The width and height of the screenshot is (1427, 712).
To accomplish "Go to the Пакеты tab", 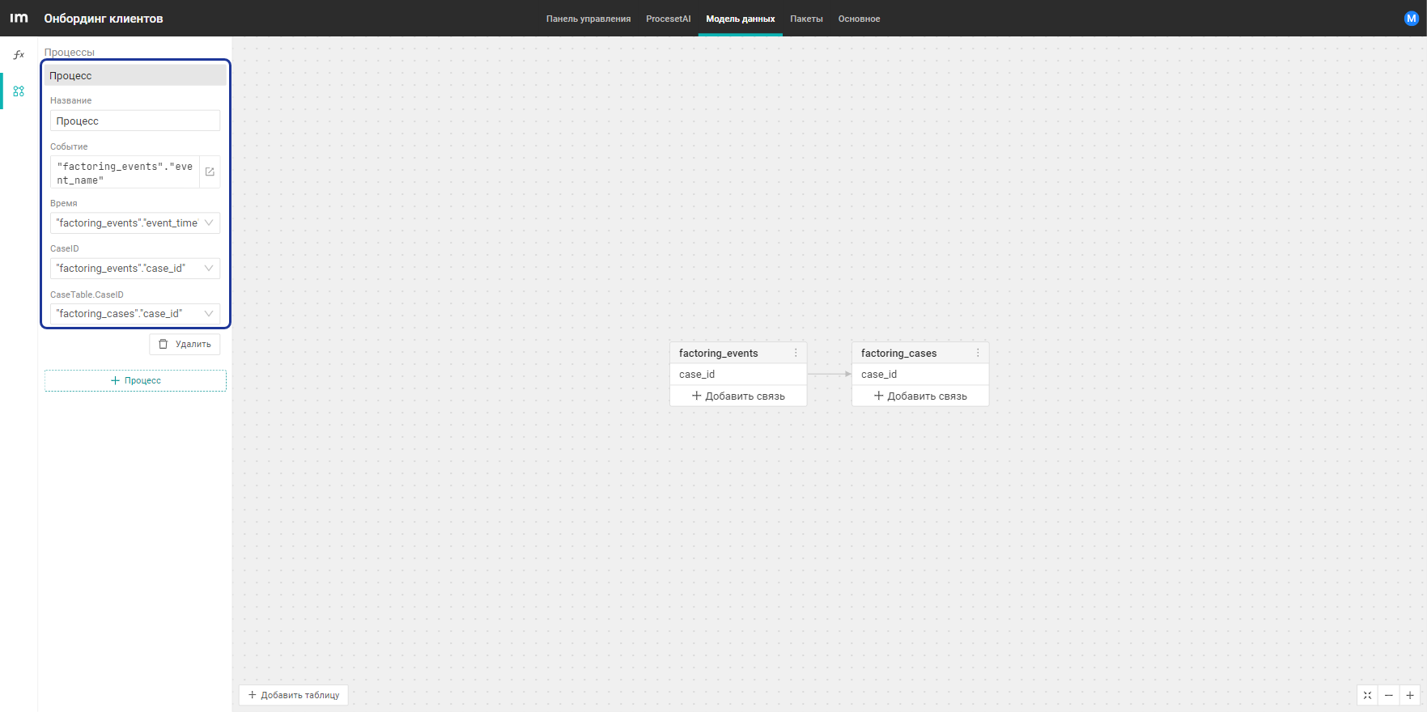I will point(806,19).
